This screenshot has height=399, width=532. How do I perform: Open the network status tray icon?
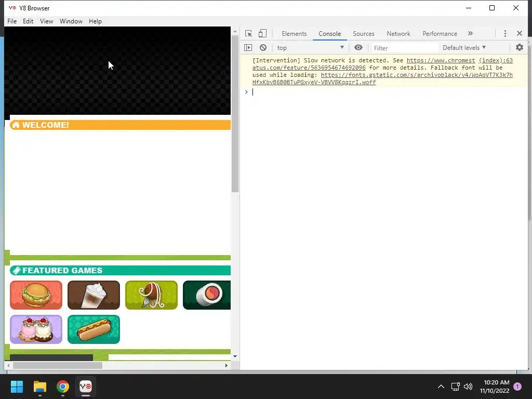click(x=455, y=387)
